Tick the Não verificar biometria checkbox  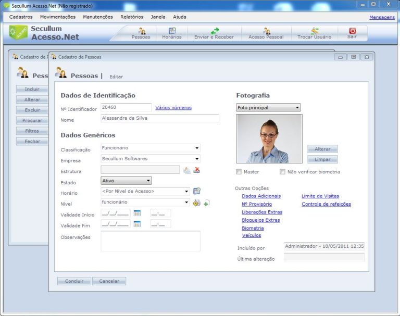click(x=283, y=172)
